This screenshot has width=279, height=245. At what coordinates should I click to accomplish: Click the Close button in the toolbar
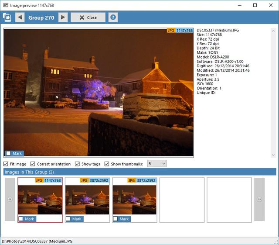(x=88, y=17)
